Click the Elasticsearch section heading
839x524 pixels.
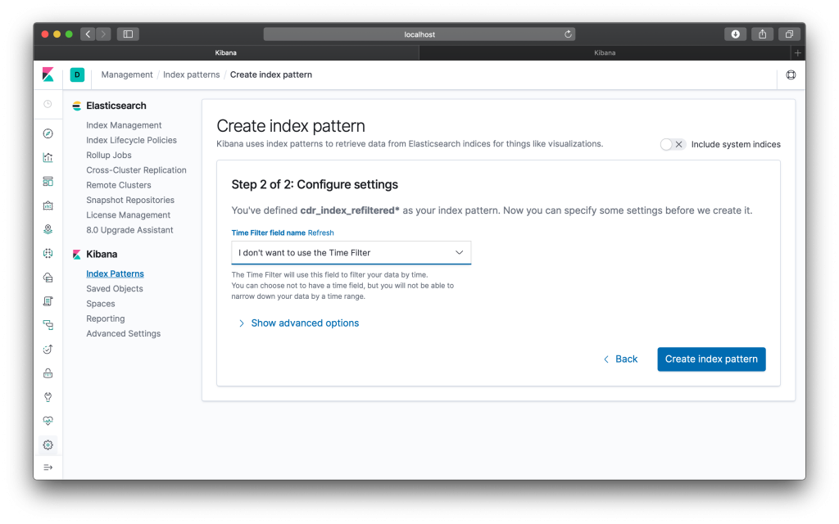tap(116, 106)
